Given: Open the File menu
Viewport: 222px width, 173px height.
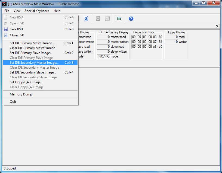Looking at the screenshot, I should [7, 11].
